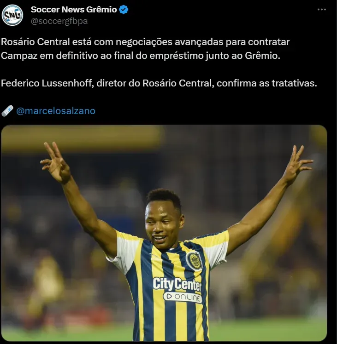
Task: Click the ONLINE play badge on the jersey
Action: coord(183,297)
